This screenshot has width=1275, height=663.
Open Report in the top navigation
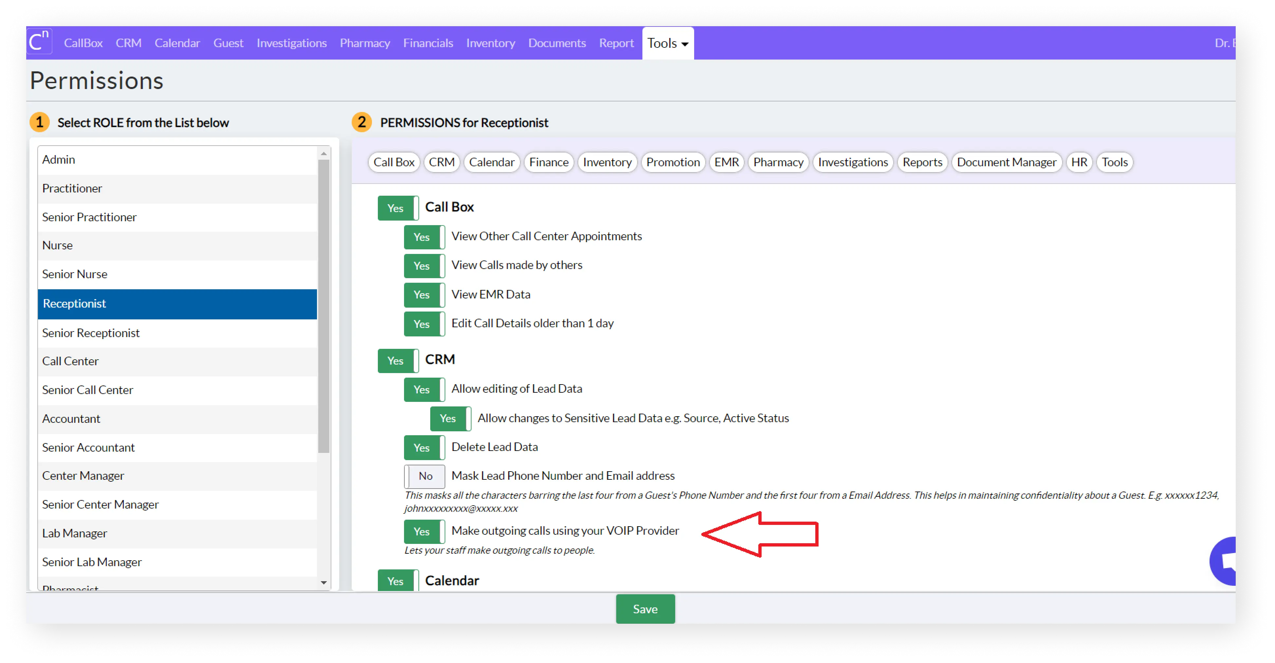point(616,43)
